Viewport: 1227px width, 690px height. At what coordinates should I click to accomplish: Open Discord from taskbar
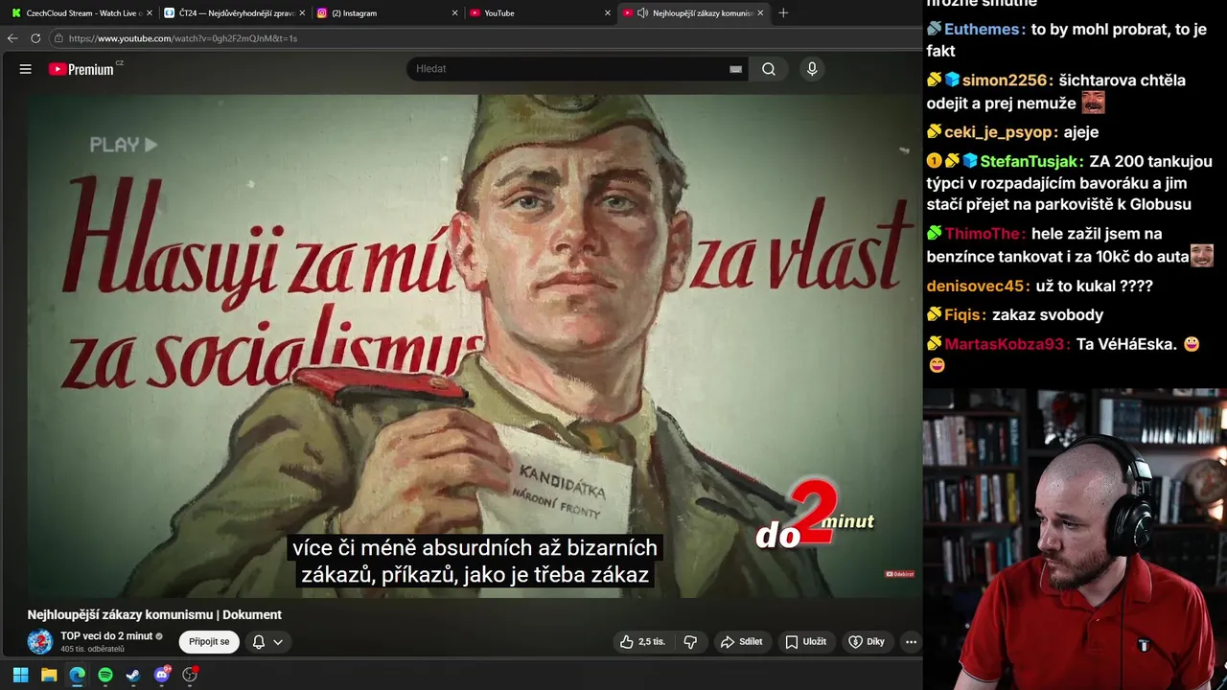162,675
